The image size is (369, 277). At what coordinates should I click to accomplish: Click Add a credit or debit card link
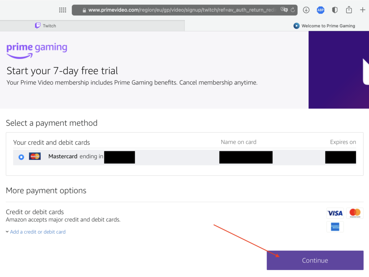pyautogui.click(x=38, y=232)
